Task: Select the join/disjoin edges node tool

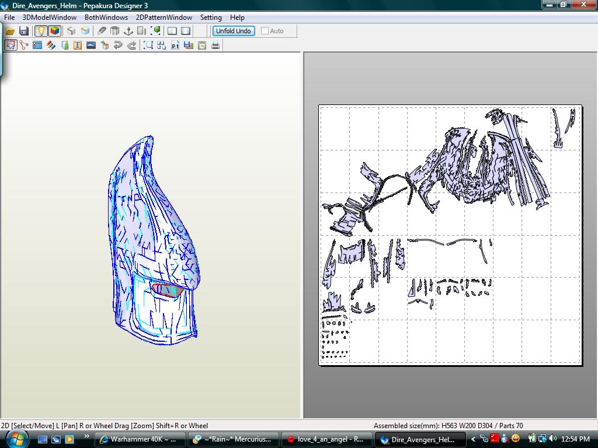Action: pyautogui.click(x=24, y=45)
